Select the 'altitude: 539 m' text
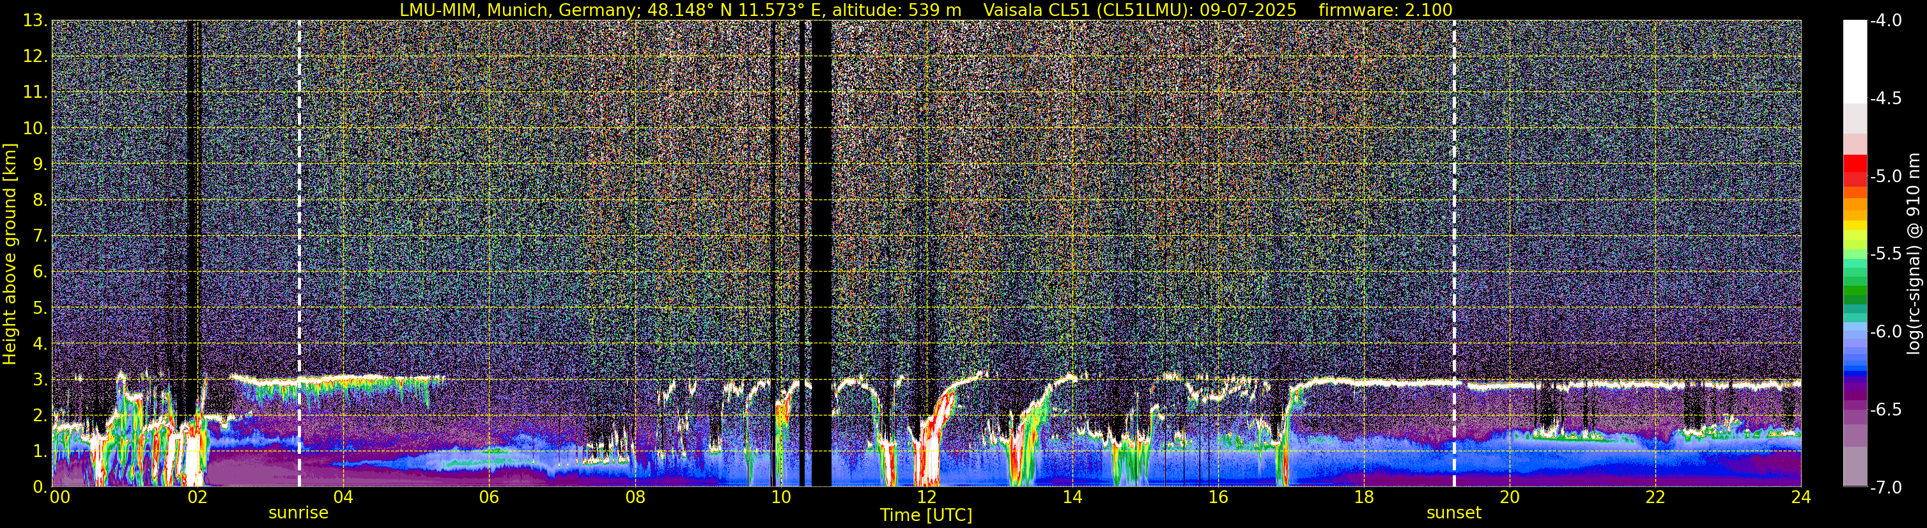Image resolution: width=1927 pixels, height=528 pixels. (897, 10)
